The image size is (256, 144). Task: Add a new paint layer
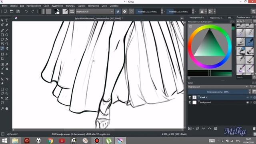click(190, 128)
